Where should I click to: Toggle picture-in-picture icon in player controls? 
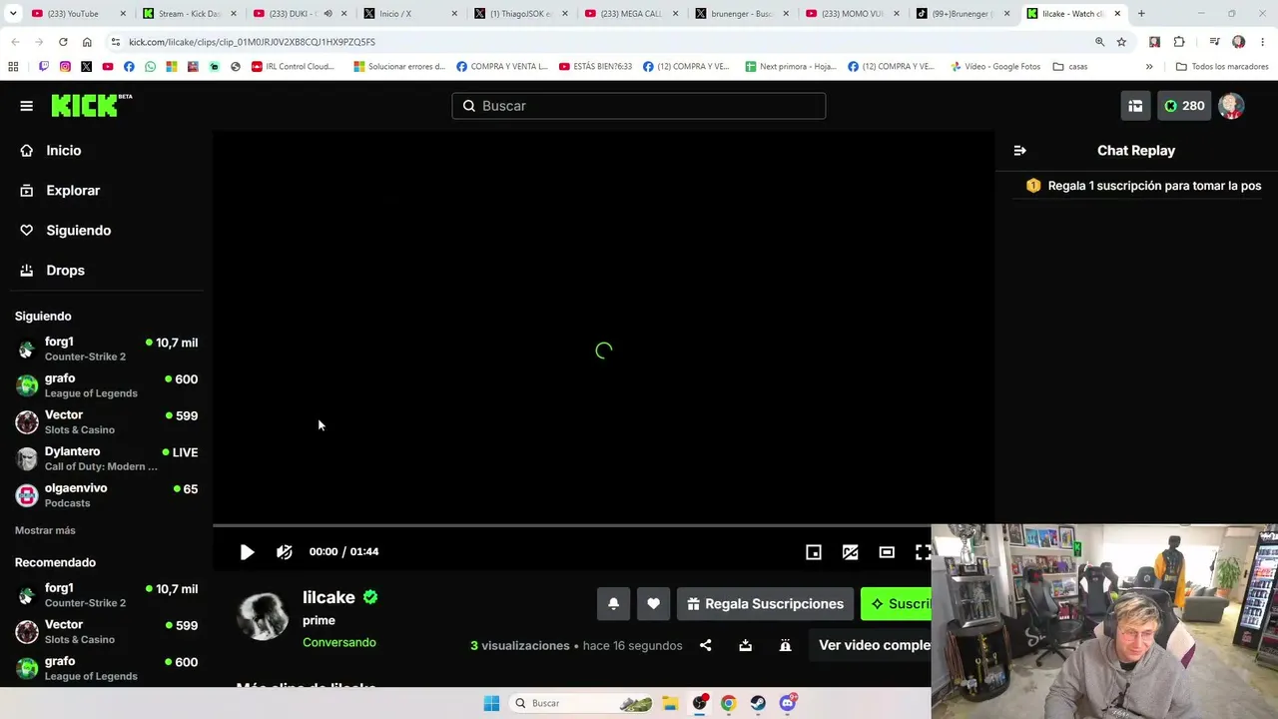tap(851, 552)
